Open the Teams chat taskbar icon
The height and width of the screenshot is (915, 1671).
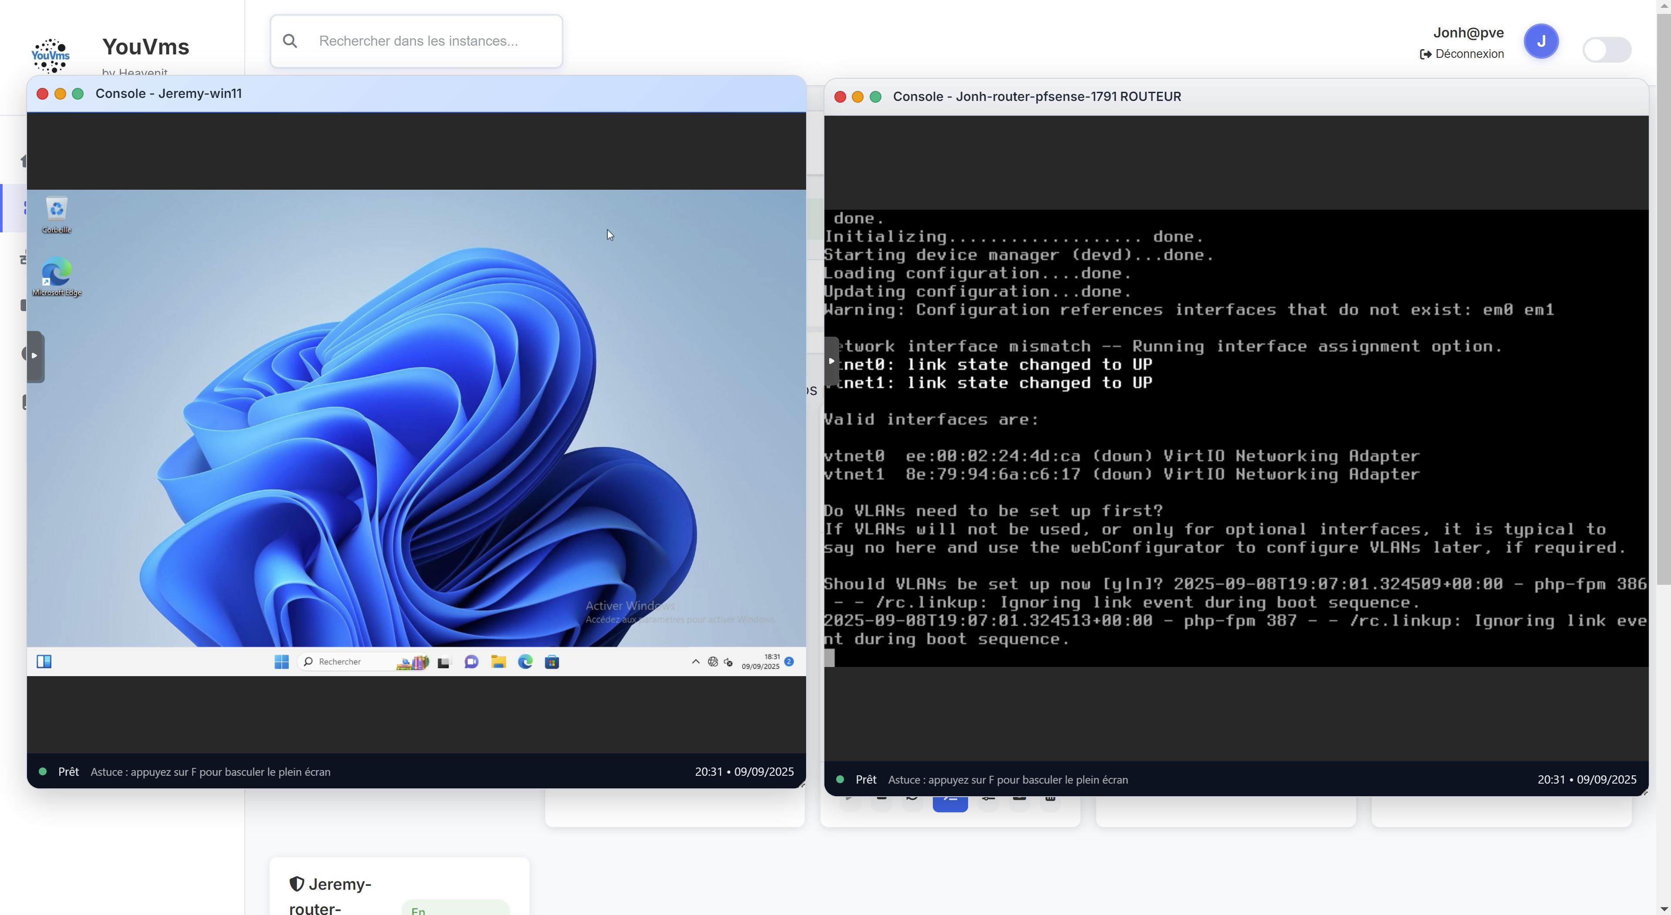pyautogui.click(x=472, y=662)
